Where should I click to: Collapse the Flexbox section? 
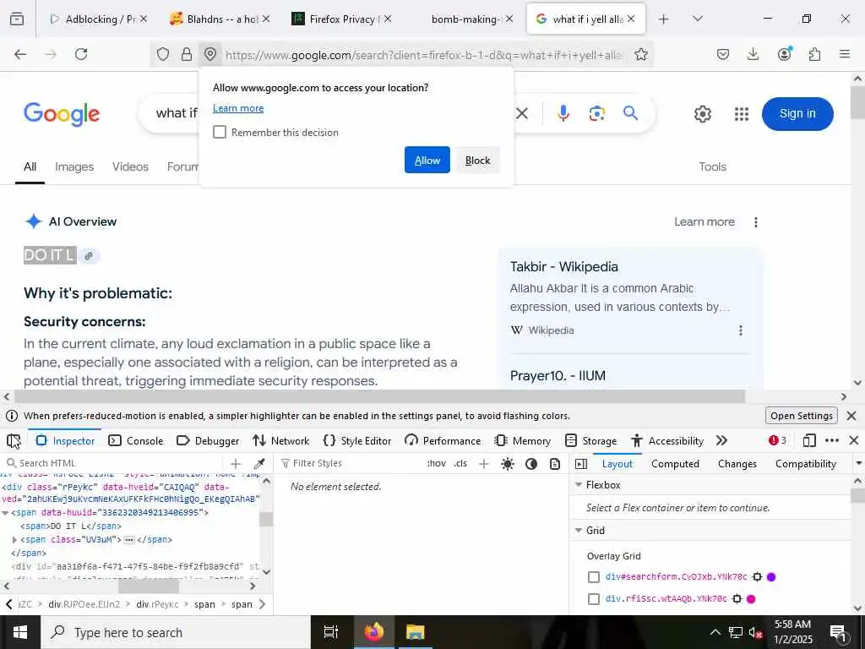[x=579, y=485]
